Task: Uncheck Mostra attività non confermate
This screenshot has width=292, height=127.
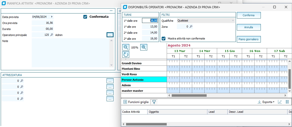Action: click(163, 38)
